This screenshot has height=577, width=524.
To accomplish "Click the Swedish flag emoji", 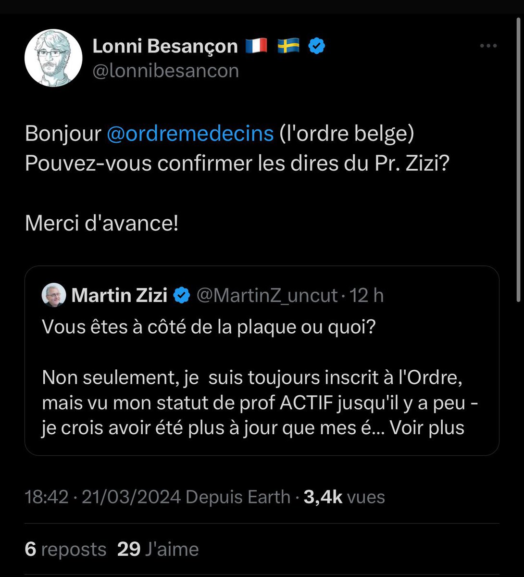I will click(x=288, y=46).
